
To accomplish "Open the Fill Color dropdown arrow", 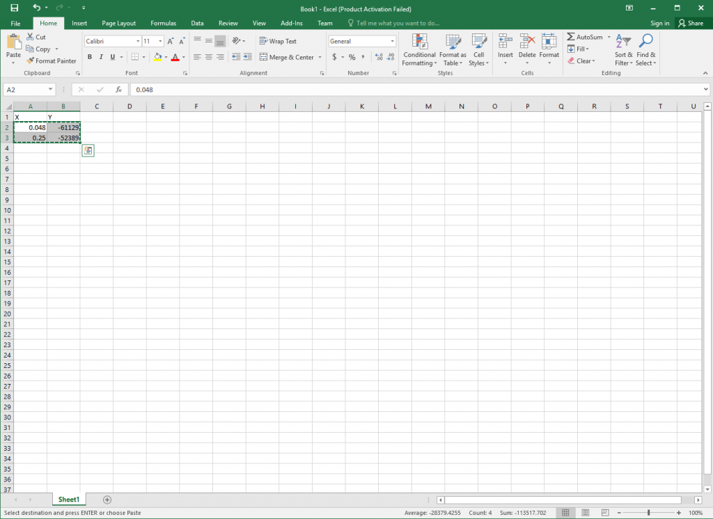I will [166, 57].
